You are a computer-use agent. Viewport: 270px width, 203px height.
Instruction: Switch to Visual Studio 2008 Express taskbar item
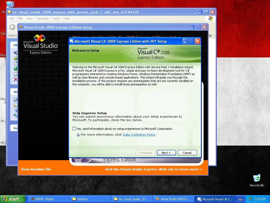coord(173,199)
